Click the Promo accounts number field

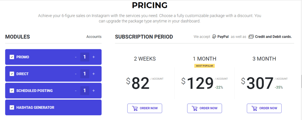click(85, 57)
